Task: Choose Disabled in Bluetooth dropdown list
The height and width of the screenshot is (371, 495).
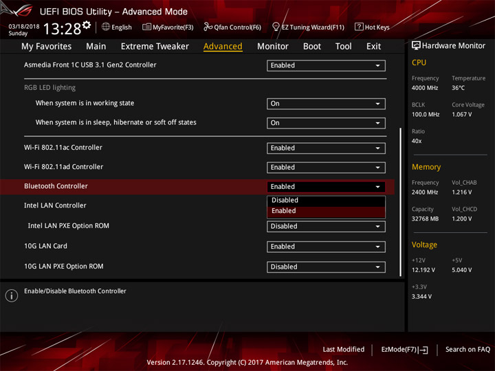Action: click(x=326, y=201)
